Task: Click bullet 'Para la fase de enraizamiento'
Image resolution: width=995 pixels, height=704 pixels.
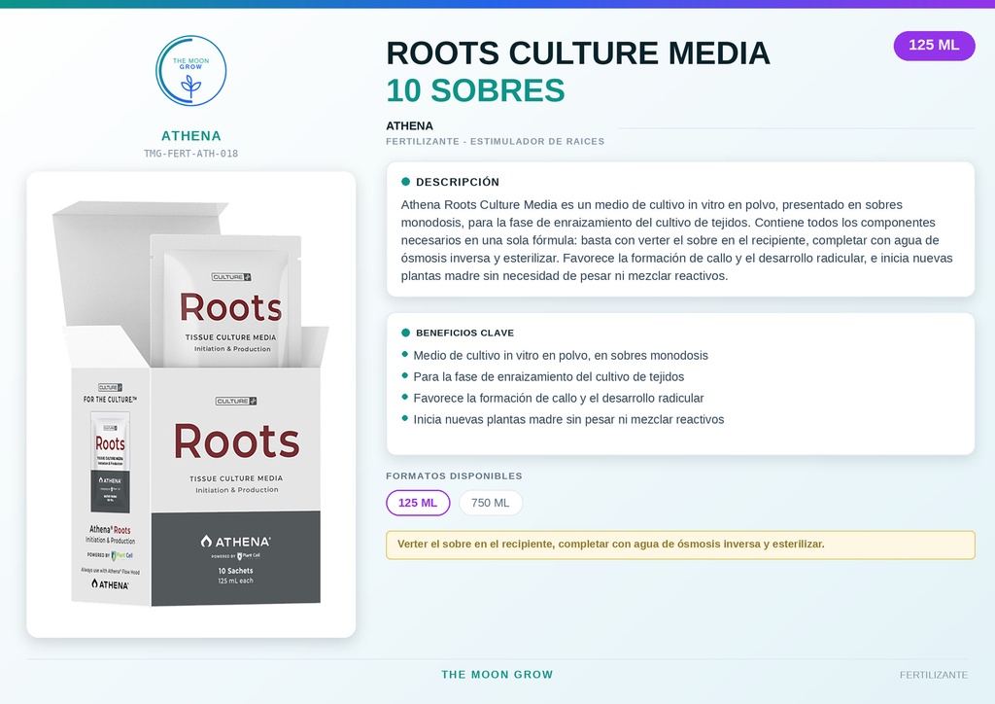Action: tap(548, 376)
